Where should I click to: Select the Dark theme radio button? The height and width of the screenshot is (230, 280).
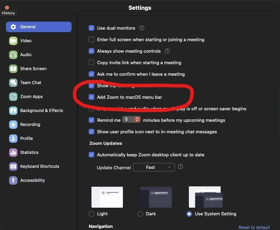point(140,214)
